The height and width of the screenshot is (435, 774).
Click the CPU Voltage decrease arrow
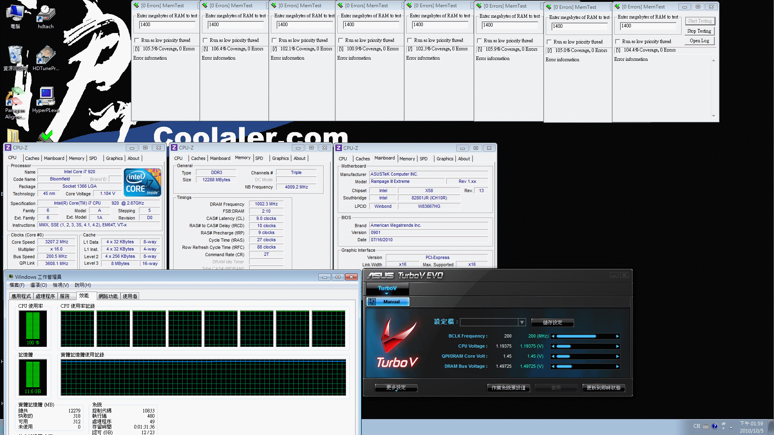click(x=553, y=346)
